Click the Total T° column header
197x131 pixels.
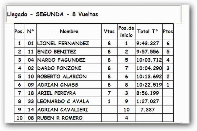tap(149, 31)
